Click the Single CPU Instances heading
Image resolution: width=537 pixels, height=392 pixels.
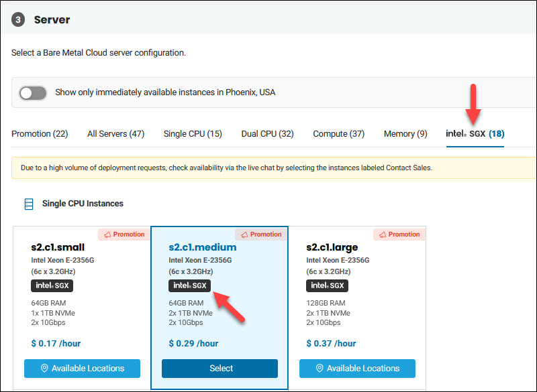click(83, 204)
